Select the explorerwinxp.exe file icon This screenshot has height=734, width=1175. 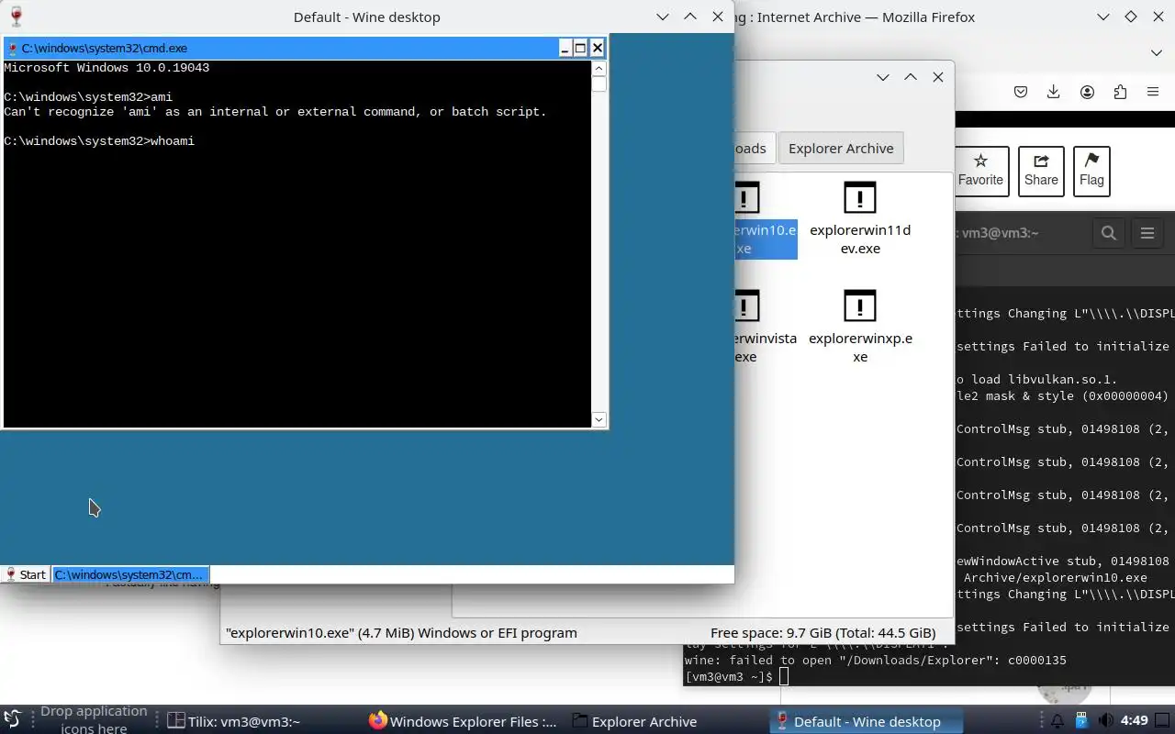coord(859,306)
